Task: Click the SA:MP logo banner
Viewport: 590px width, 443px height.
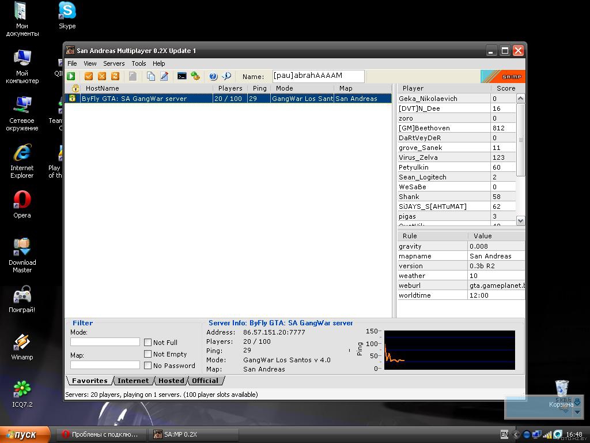Action: click(502, 77)
